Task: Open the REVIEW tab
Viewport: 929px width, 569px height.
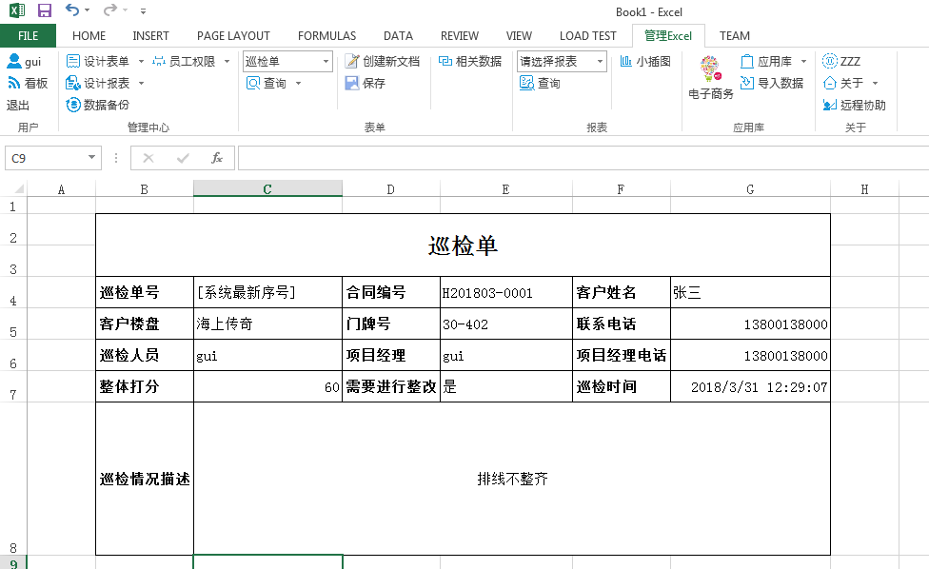Action: (459, 35)
